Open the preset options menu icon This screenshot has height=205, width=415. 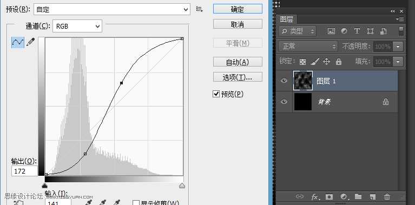[199, 10]
